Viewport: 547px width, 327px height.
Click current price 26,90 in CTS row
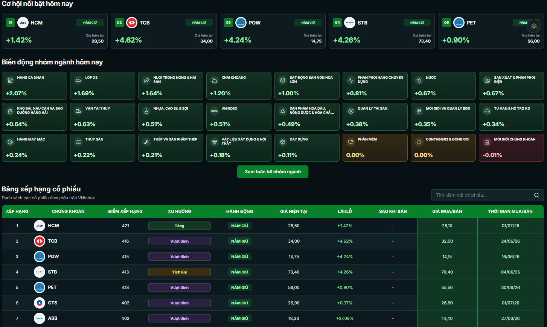tap(294, 303)
